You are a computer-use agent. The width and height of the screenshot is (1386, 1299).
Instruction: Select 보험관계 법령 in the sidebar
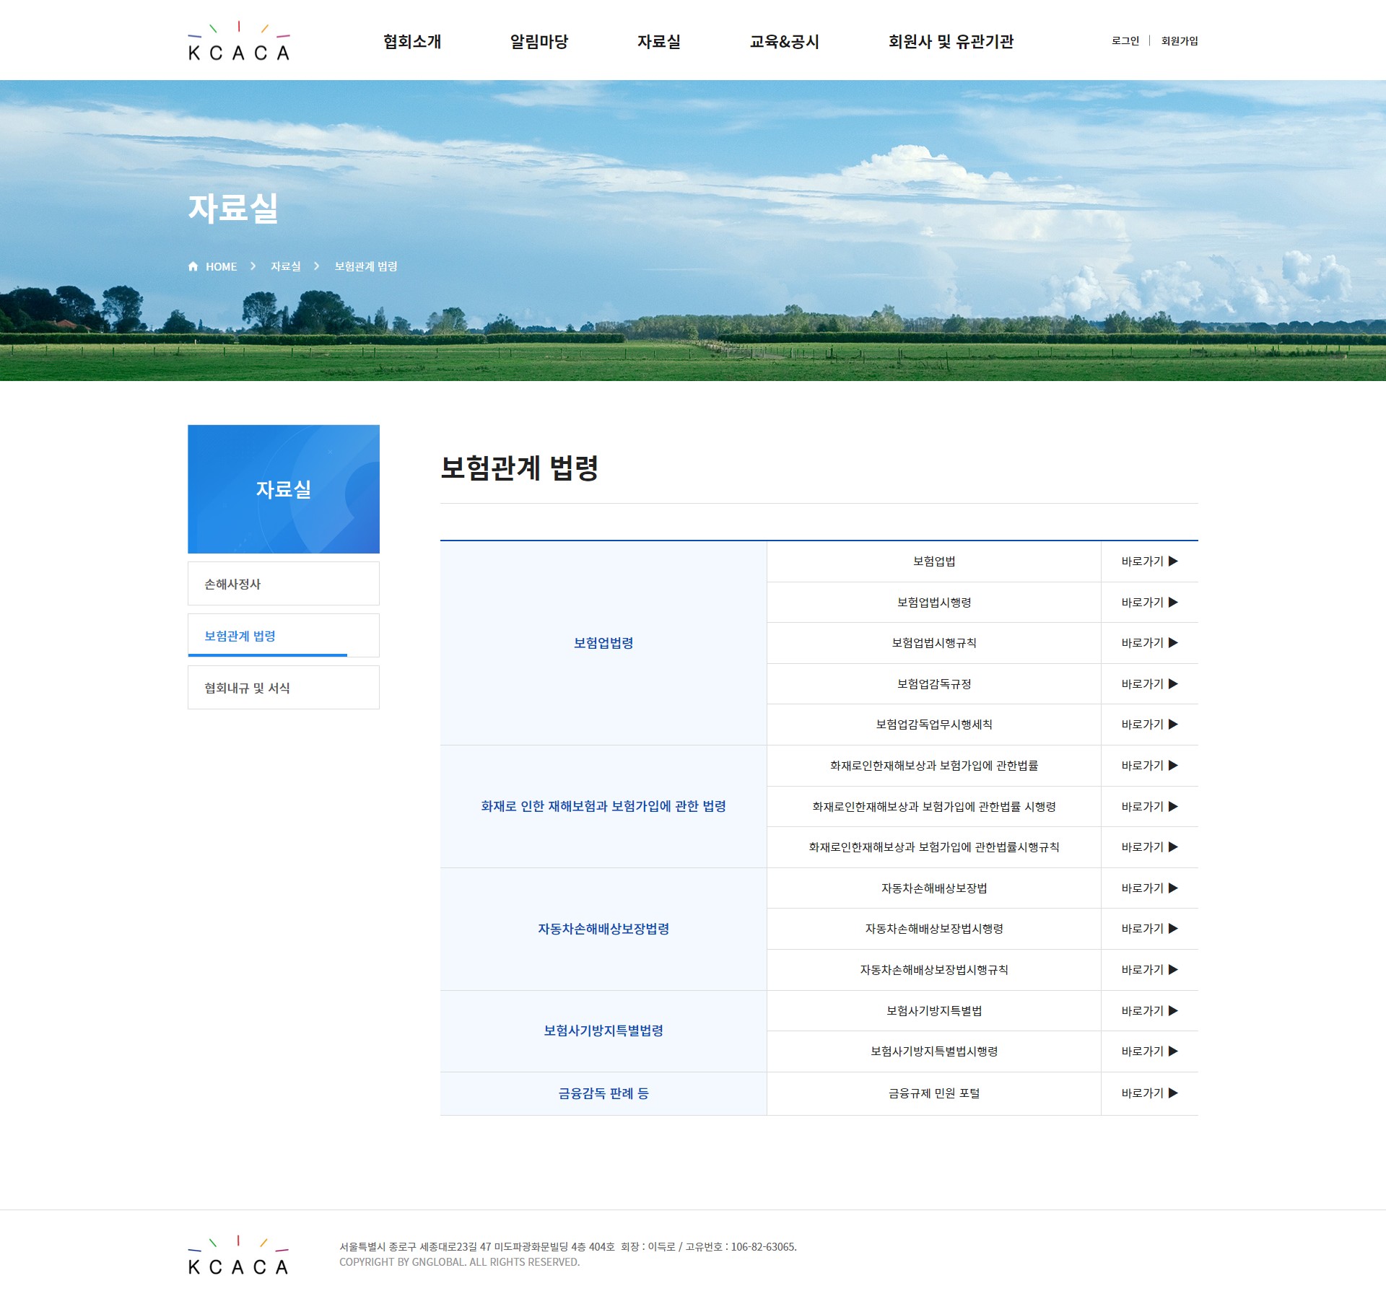[284, 636]
